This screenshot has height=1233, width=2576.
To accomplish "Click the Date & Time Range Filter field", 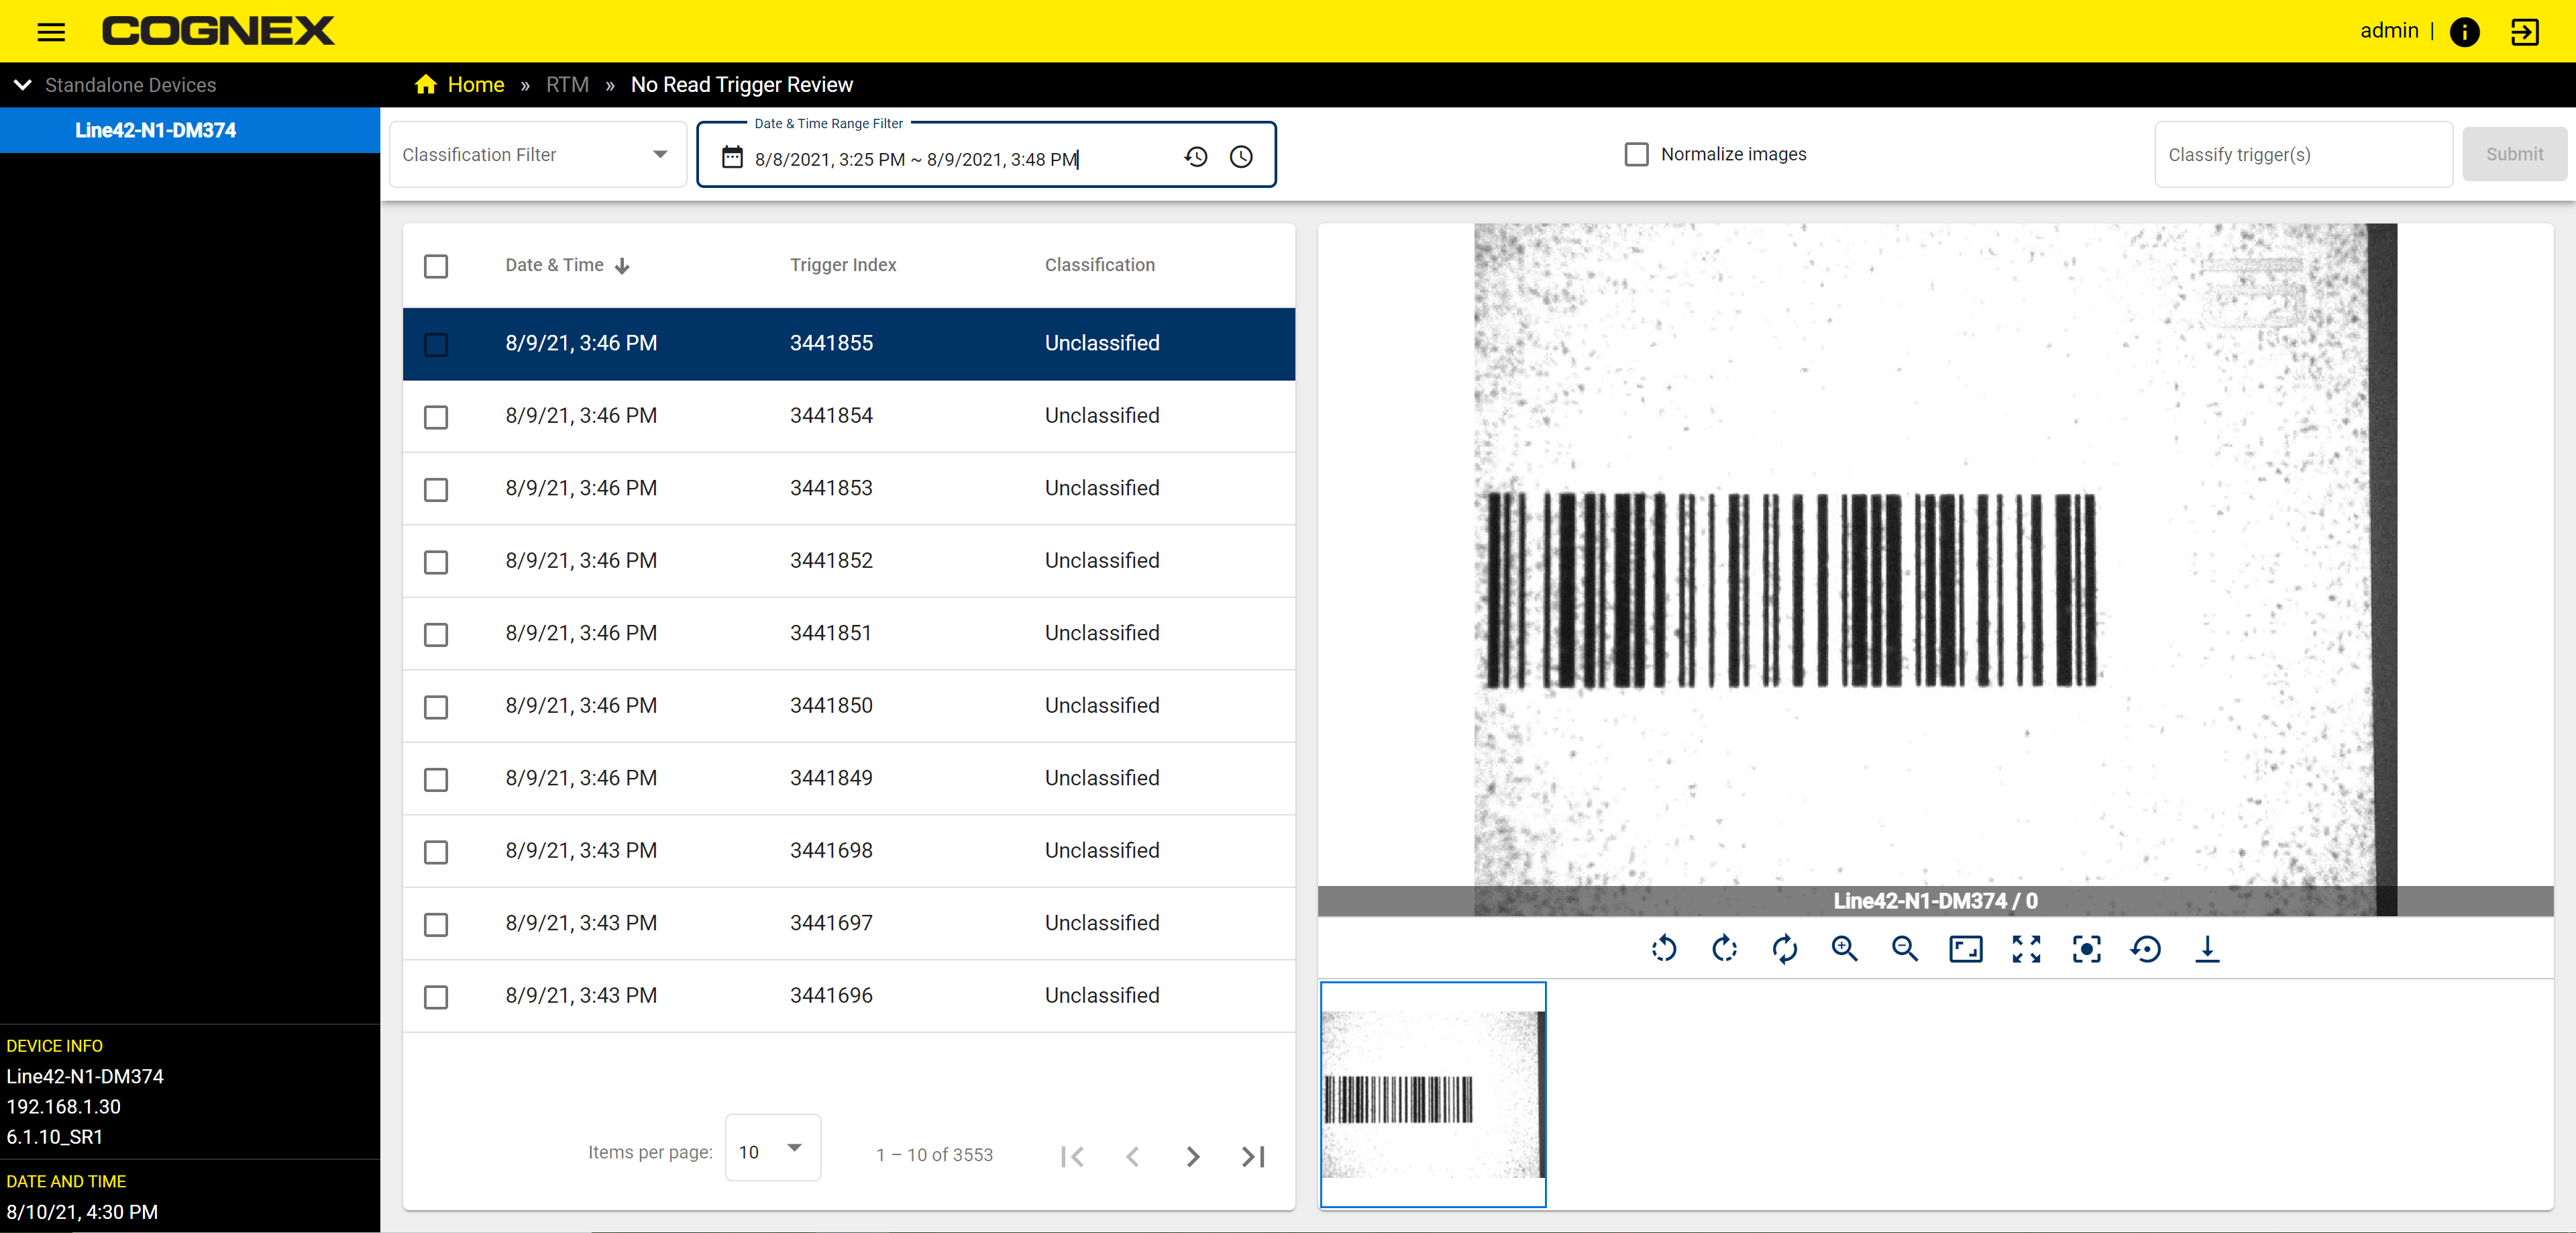I will click(x=986, y=155).
